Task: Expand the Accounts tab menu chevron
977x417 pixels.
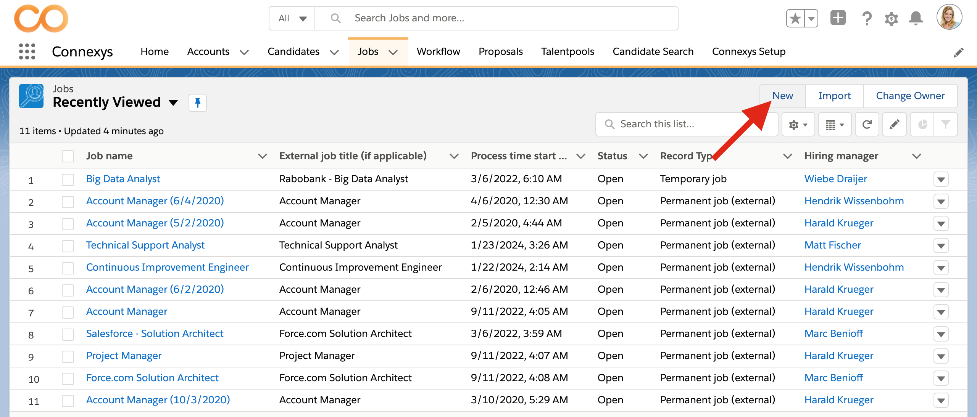Action: pos(244,52)
